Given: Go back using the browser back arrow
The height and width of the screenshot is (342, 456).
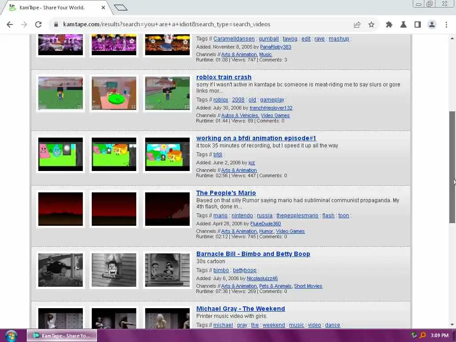Looking at the screenshot, I should click(x=10, y=24).
